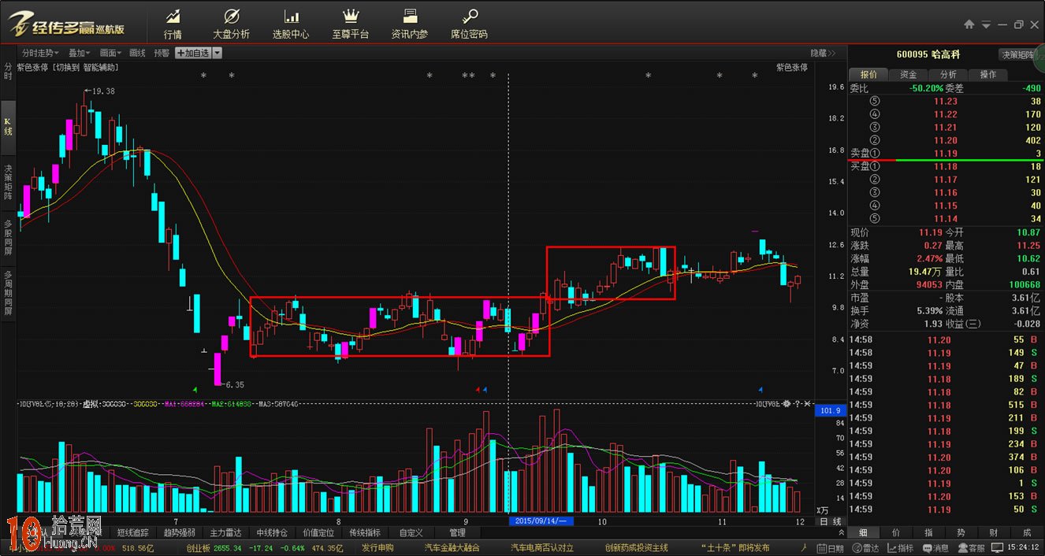Collapse side panel with 隐藏 toggle
The width and height of the screenshot is (1045, 556).
click(824, 53)
